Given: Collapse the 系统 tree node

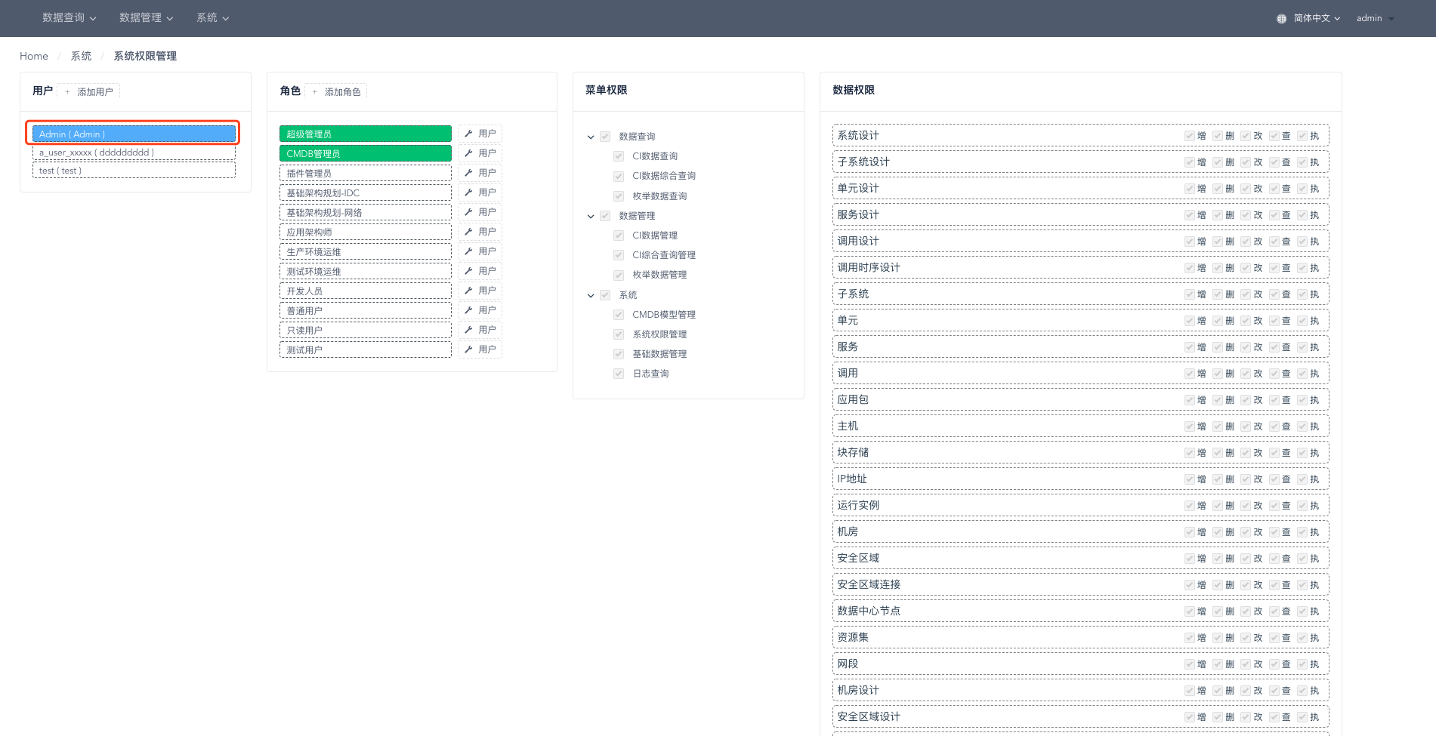Looking at the screenshot, I should click(x=591, y=296).
